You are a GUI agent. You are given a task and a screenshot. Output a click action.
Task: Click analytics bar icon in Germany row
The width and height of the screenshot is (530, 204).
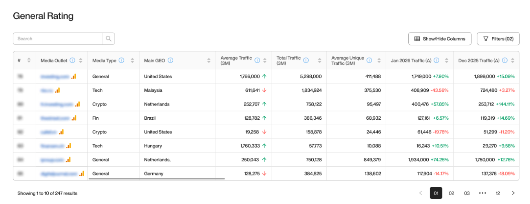82,173
